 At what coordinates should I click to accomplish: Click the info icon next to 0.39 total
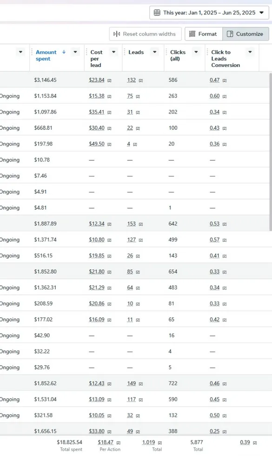pos(255,443)
